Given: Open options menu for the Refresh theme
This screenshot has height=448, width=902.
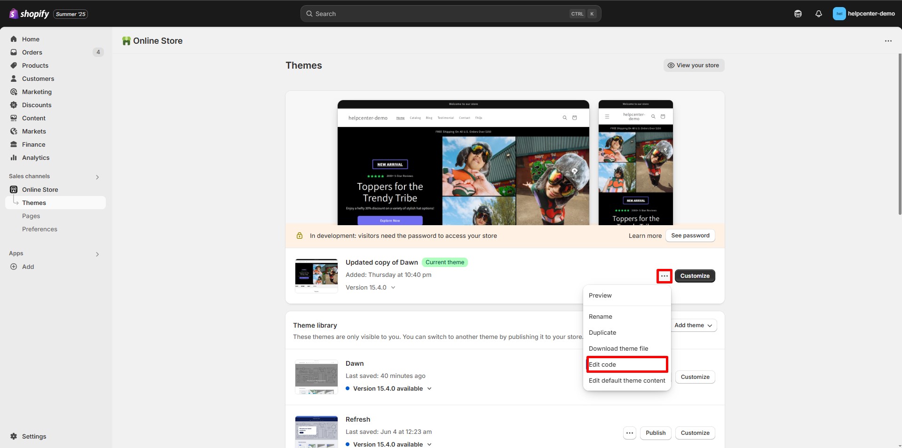Looking at the screenshot, I should pyautogui.click(x=629, y=433).
